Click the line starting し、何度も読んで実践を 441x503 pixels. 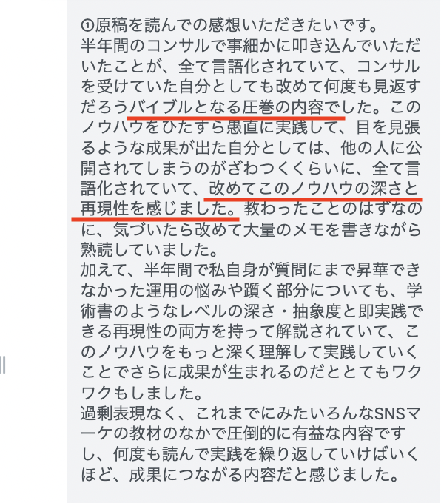[x=250, y=455]
